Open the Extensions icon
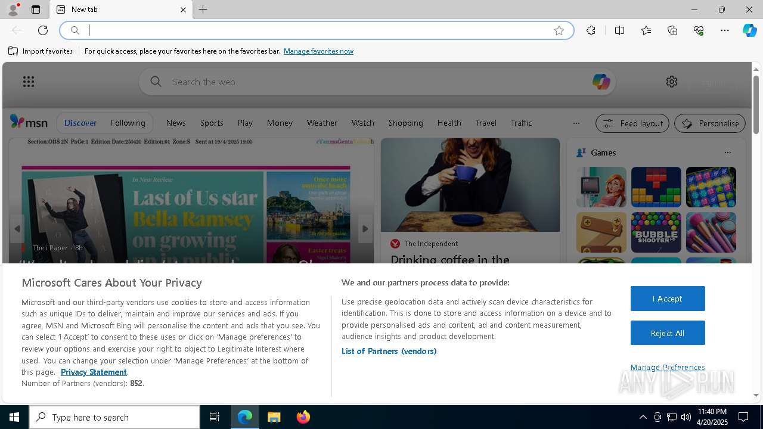The width and height of the screenshot is (763, 429). [x=591, y=30]
